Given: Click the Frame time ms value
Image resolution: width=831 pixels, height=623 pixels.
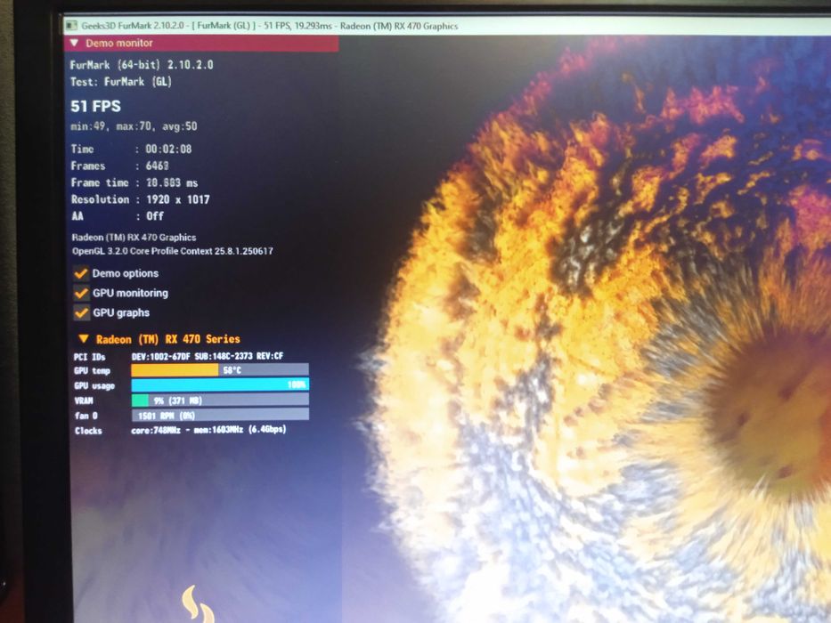Looking at the screenshot, I should [172, 182].
